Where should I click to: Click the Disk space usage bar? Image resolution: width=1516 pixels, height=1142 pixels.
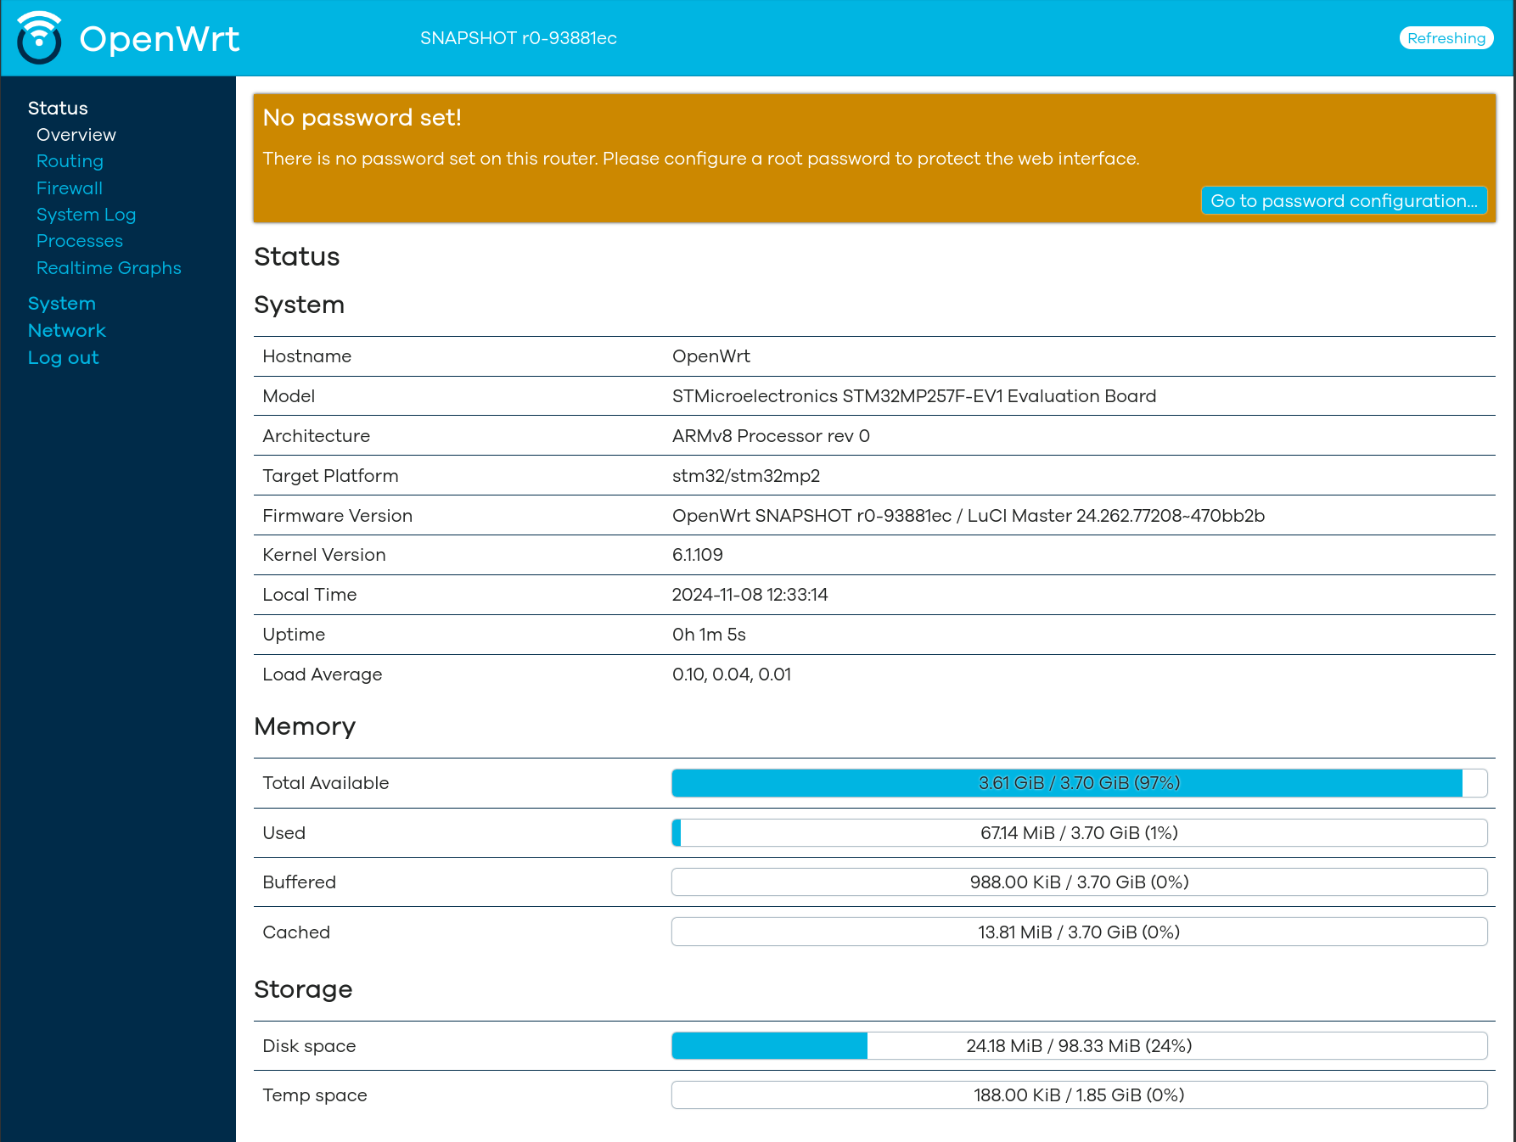[1080, 1046]
